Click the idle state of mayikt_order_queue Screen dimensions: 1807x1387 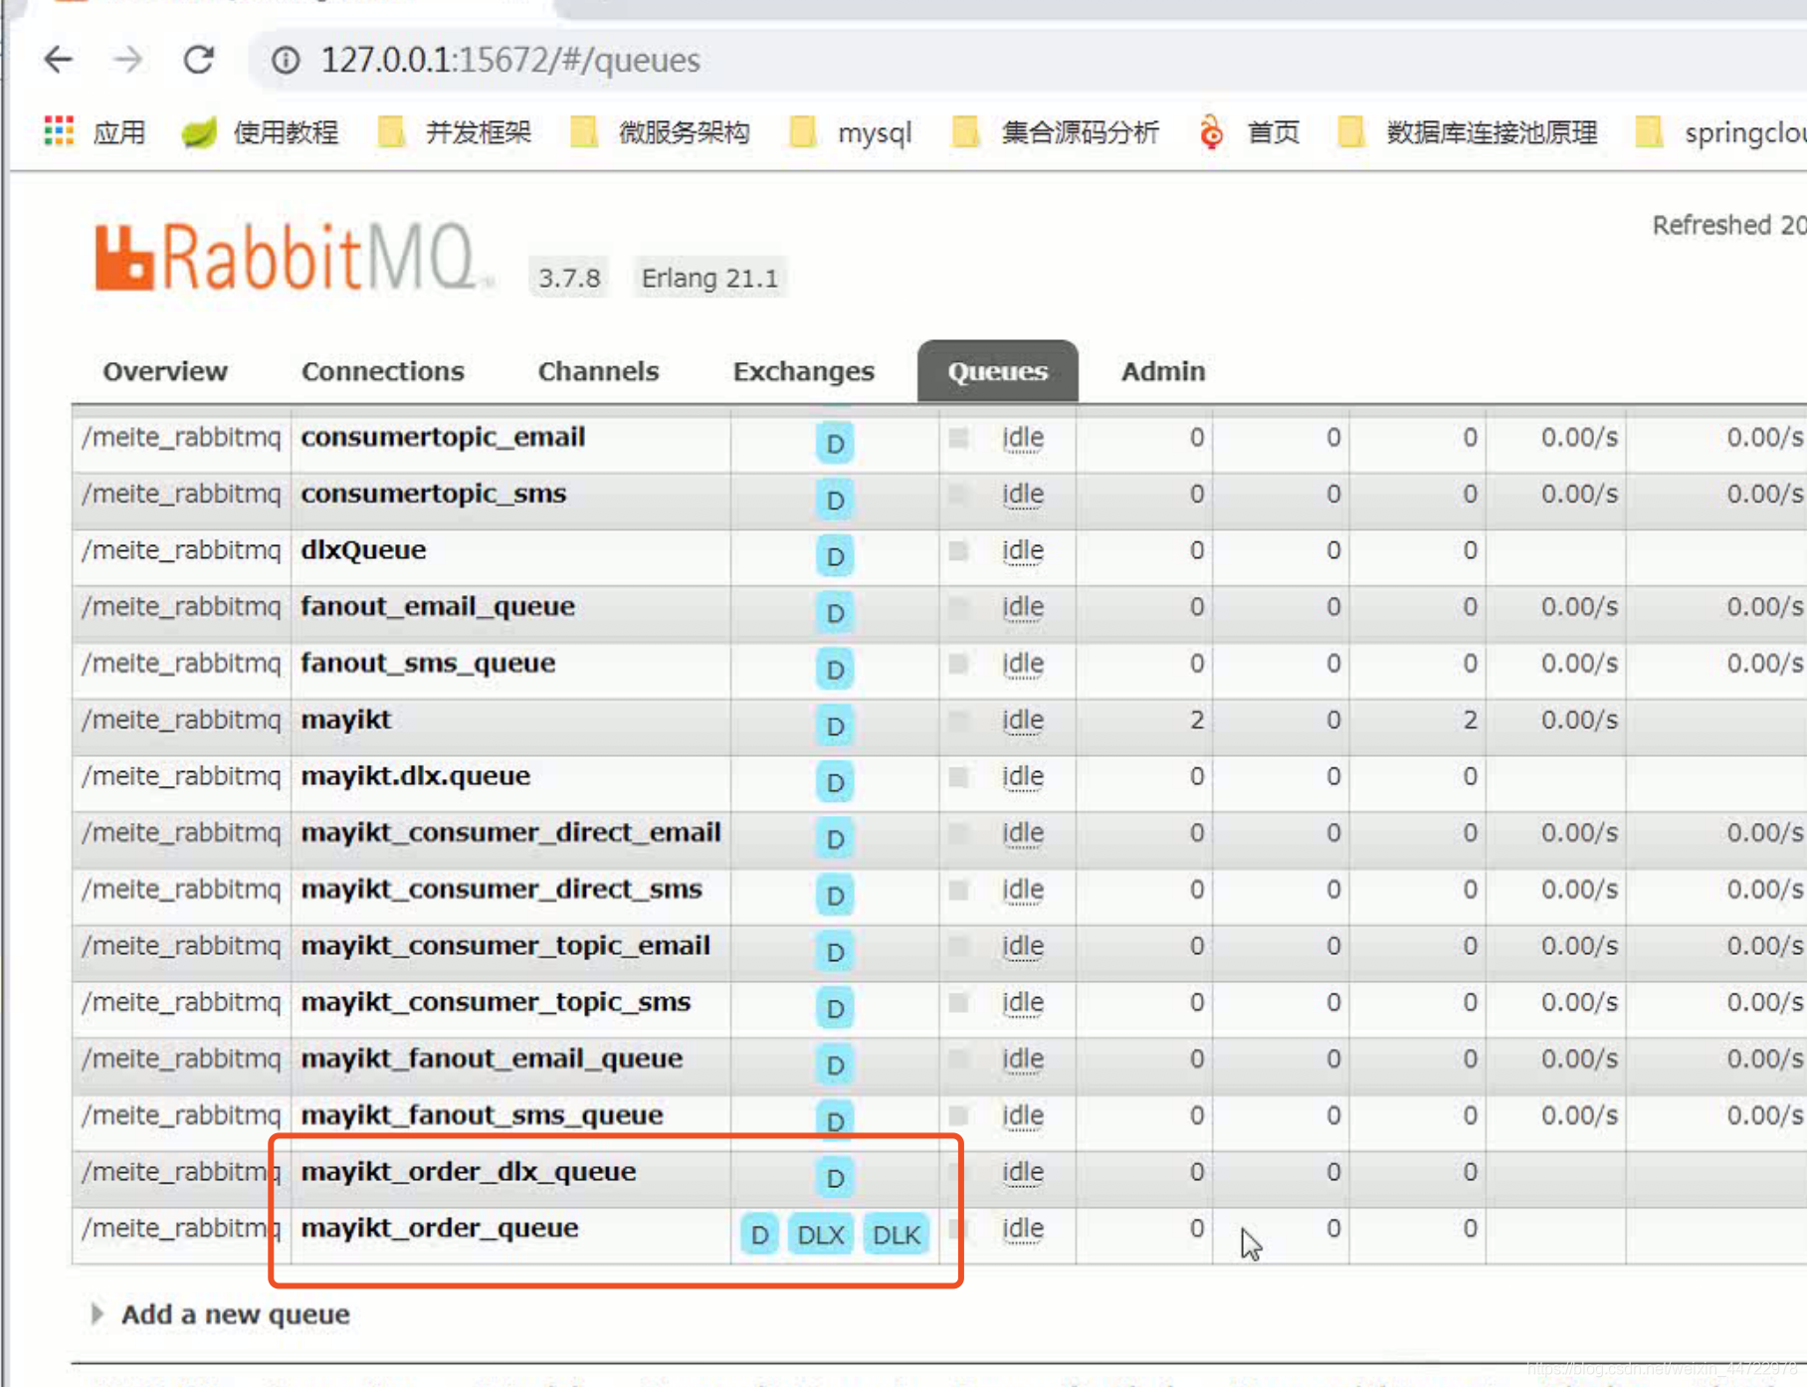coord(1023,1229)
